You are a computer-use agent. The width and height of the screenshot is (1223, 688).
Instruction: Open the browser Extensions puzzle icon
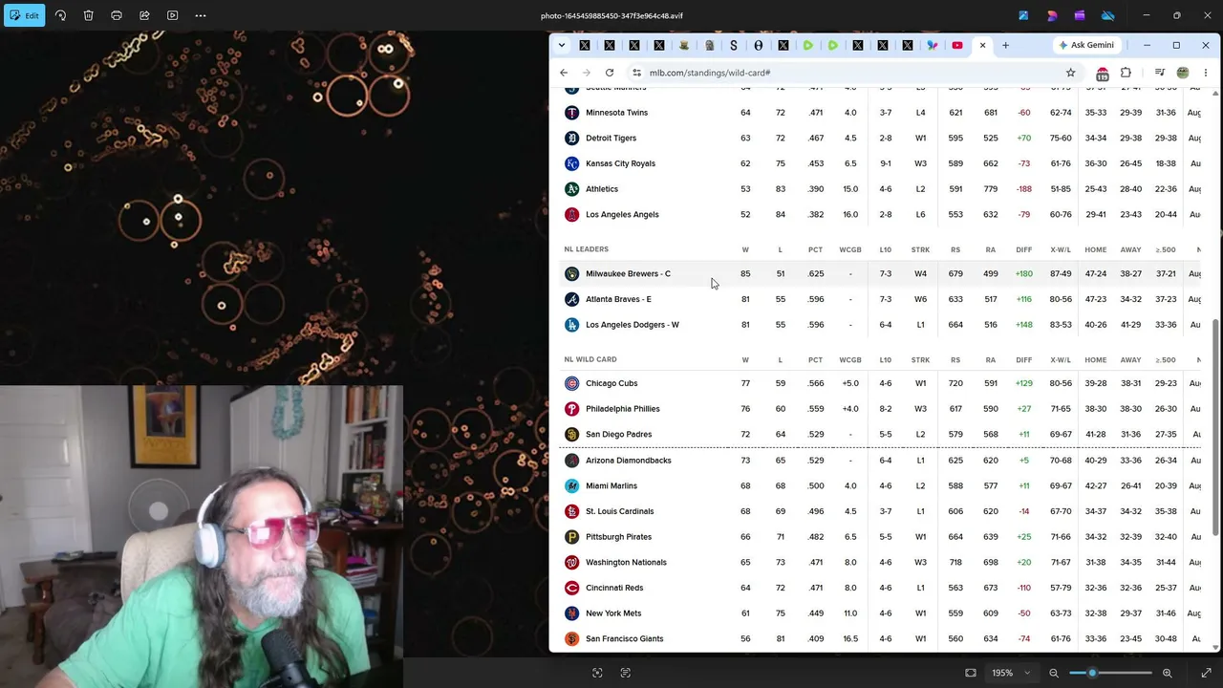coord(1126,73)
